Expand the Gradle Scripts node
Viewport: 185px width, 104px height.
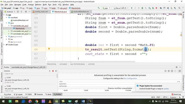click(4, 45)
